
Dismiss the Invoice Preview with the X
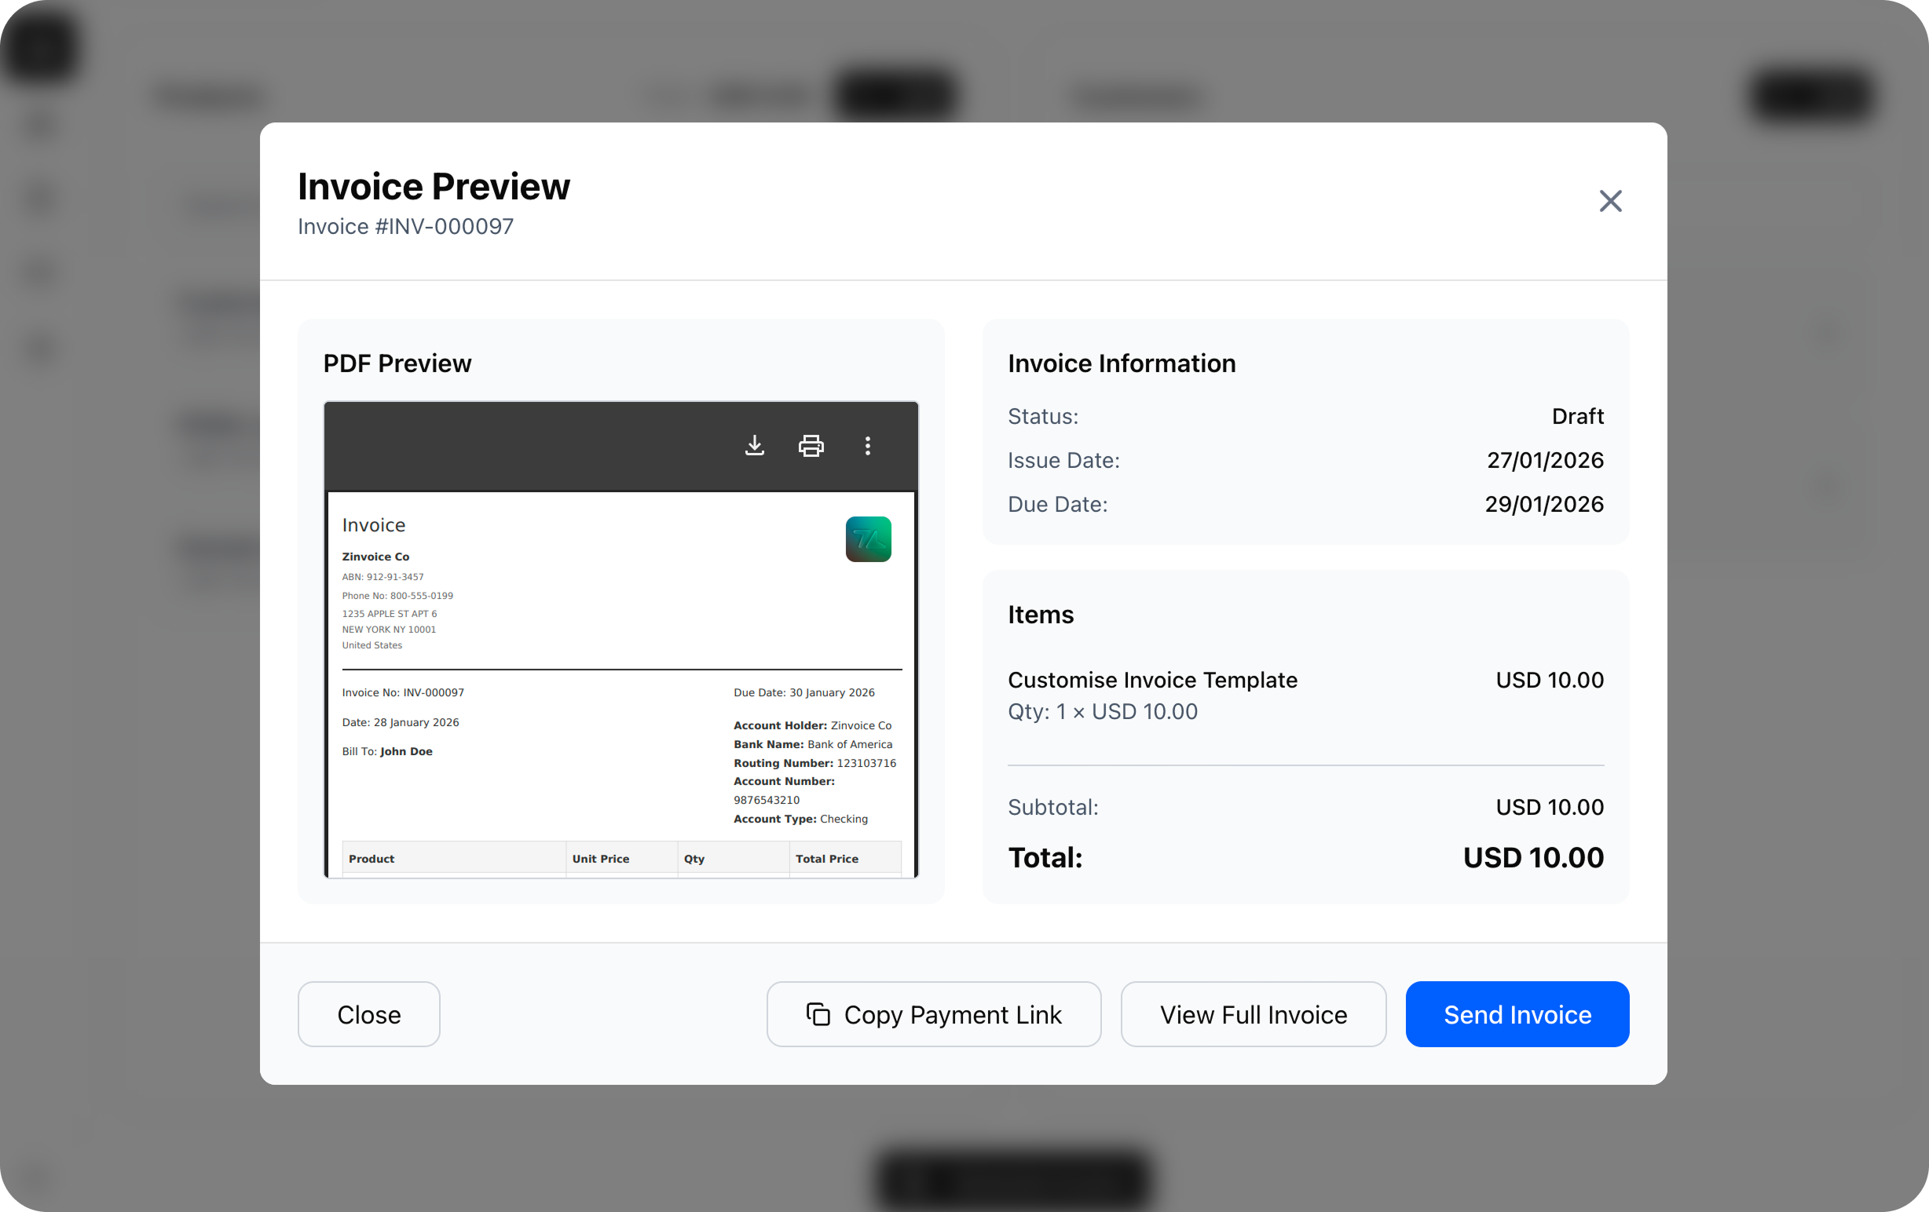point(1610,201)
